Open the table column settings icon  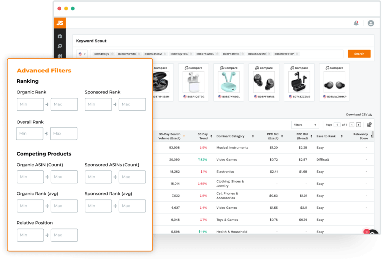click(x=369, y=124)
